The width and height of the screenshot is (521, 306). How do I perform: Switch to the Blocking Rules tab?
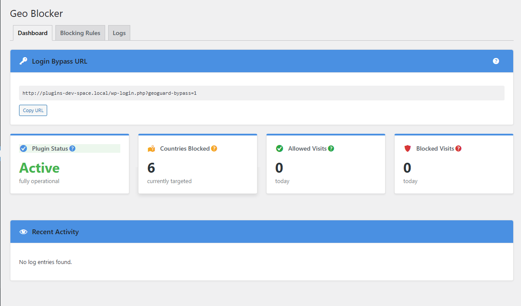pos(80,33)
